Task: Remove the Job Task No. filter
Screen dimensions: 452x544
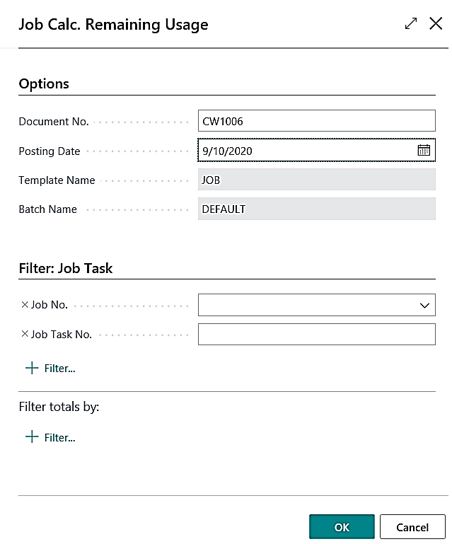Action: [x=25, y=335]
